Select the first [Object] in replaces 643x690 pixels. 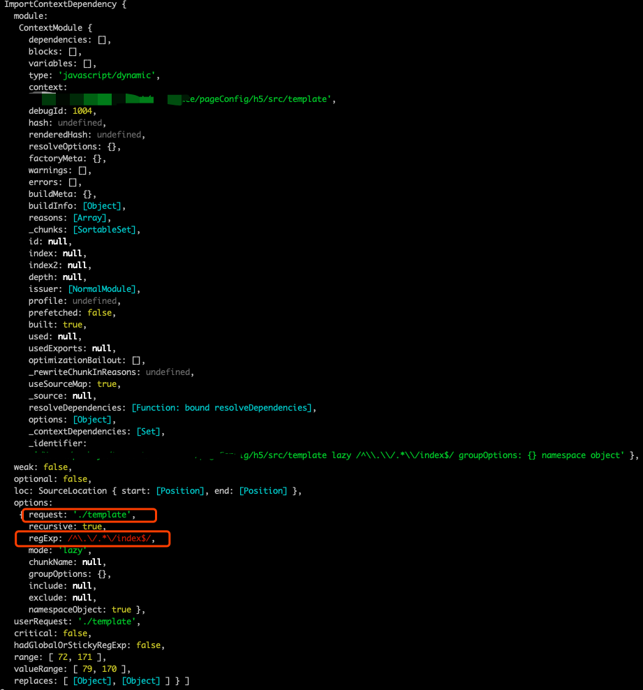(92, 681)
